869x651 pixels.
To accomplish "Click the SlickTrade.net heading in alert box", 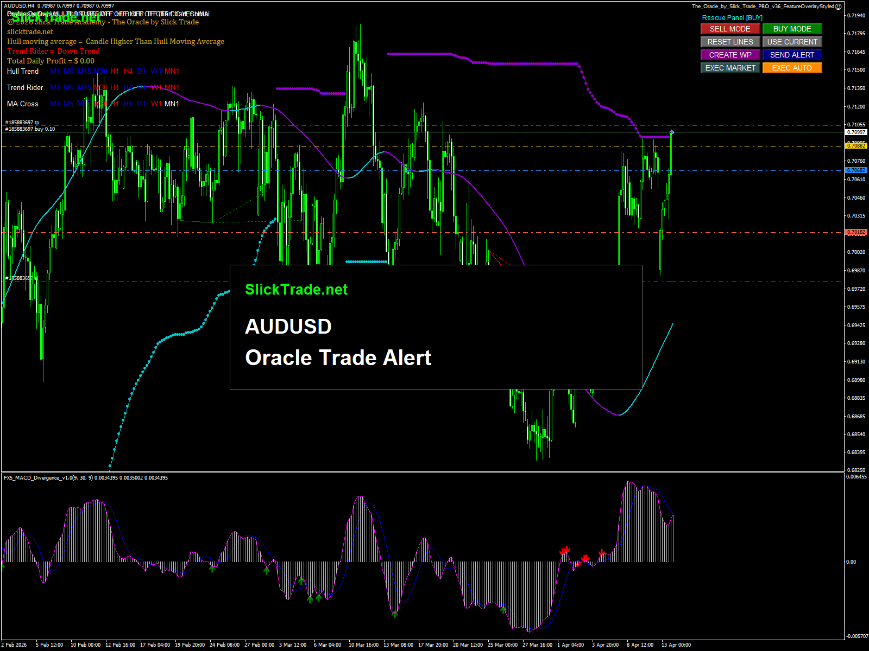I will point(296,290).
